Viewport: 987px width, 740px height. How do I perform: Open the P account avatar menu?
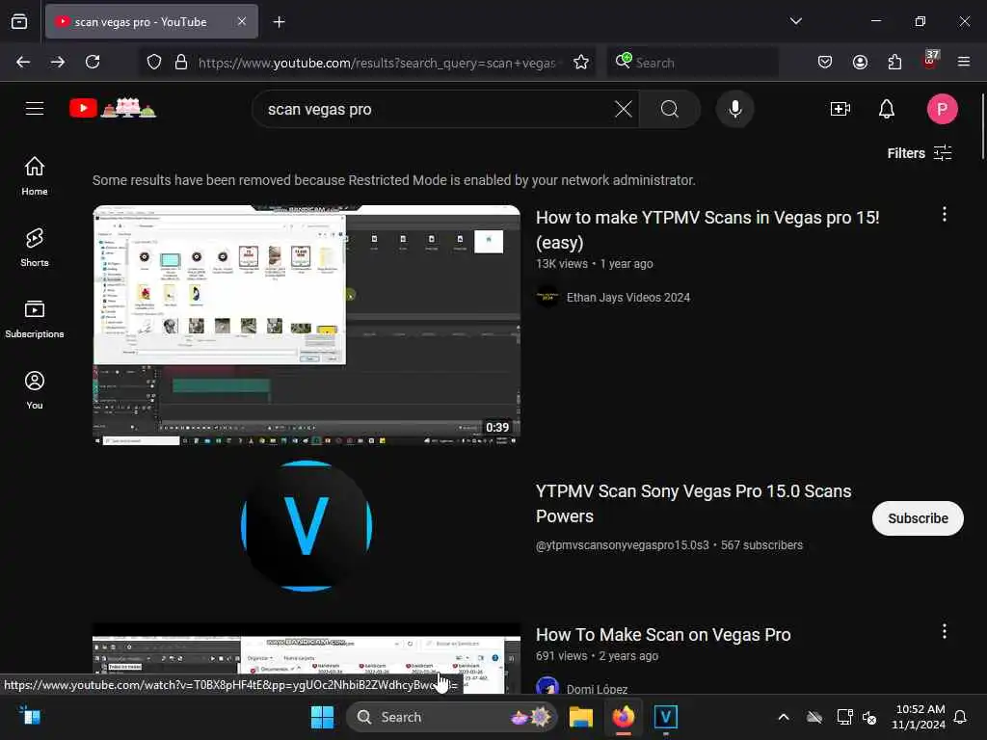pyautogui.click(x=942, y=110)
